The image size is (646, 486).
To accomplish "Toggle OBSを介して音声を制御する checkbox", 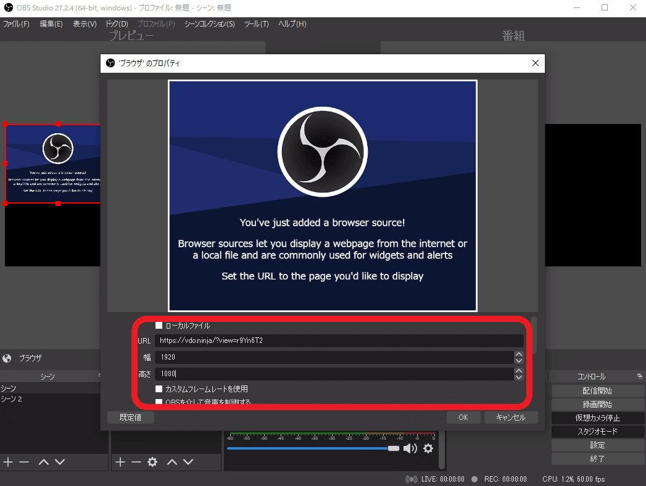I will point(159,402).
